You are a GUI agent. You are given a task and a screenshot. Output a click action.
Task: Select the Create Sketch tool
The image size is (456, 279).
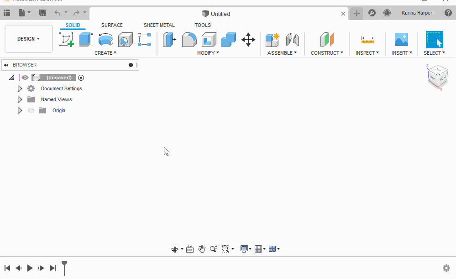67,40
